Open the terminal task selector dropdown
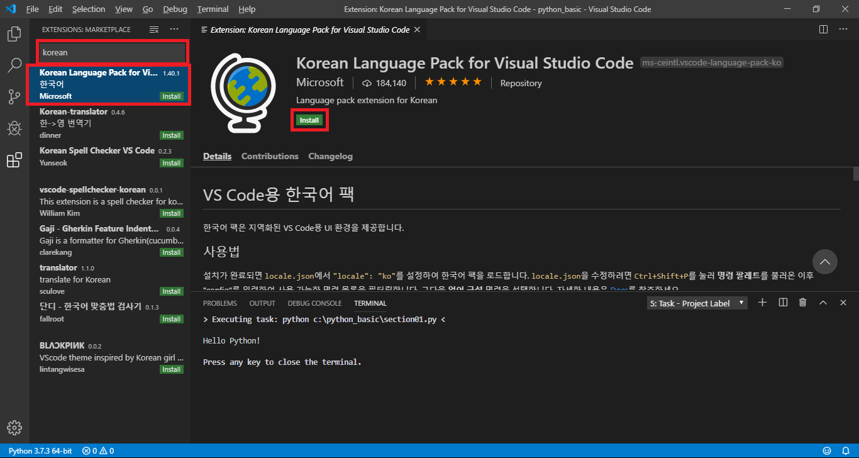 point(697,303)
